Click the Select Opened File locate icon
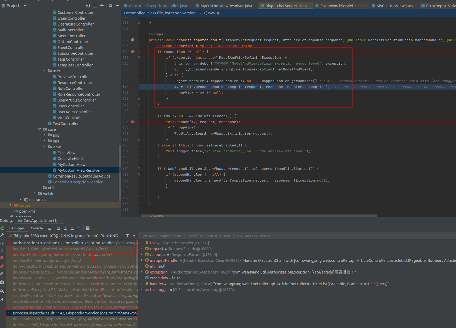 pos(88,6)
